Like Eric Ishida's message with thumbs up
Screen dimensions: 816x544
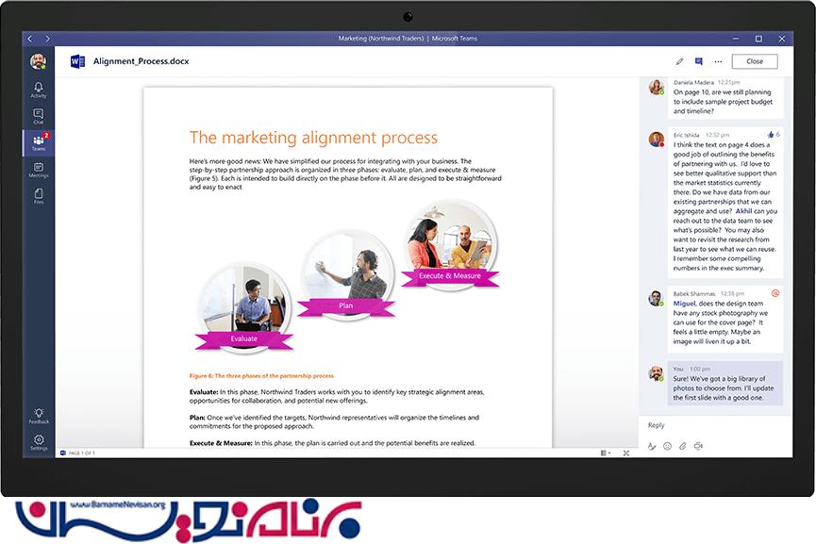click(771, 135)
